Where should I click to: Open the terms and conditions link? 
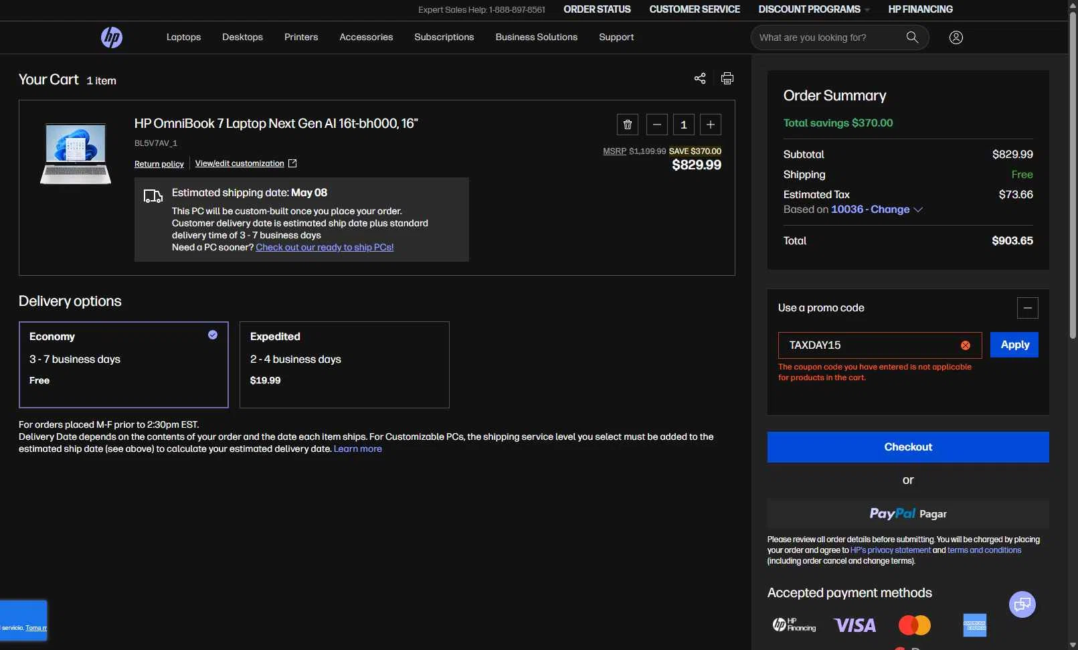[984, 550]
